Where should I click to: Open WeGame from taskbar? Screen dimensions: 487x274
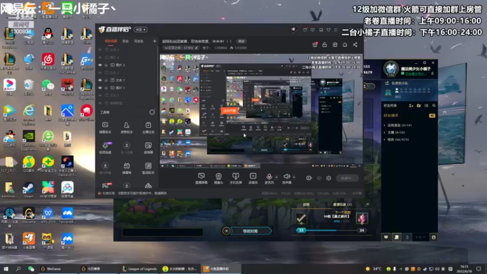point(58,269)
